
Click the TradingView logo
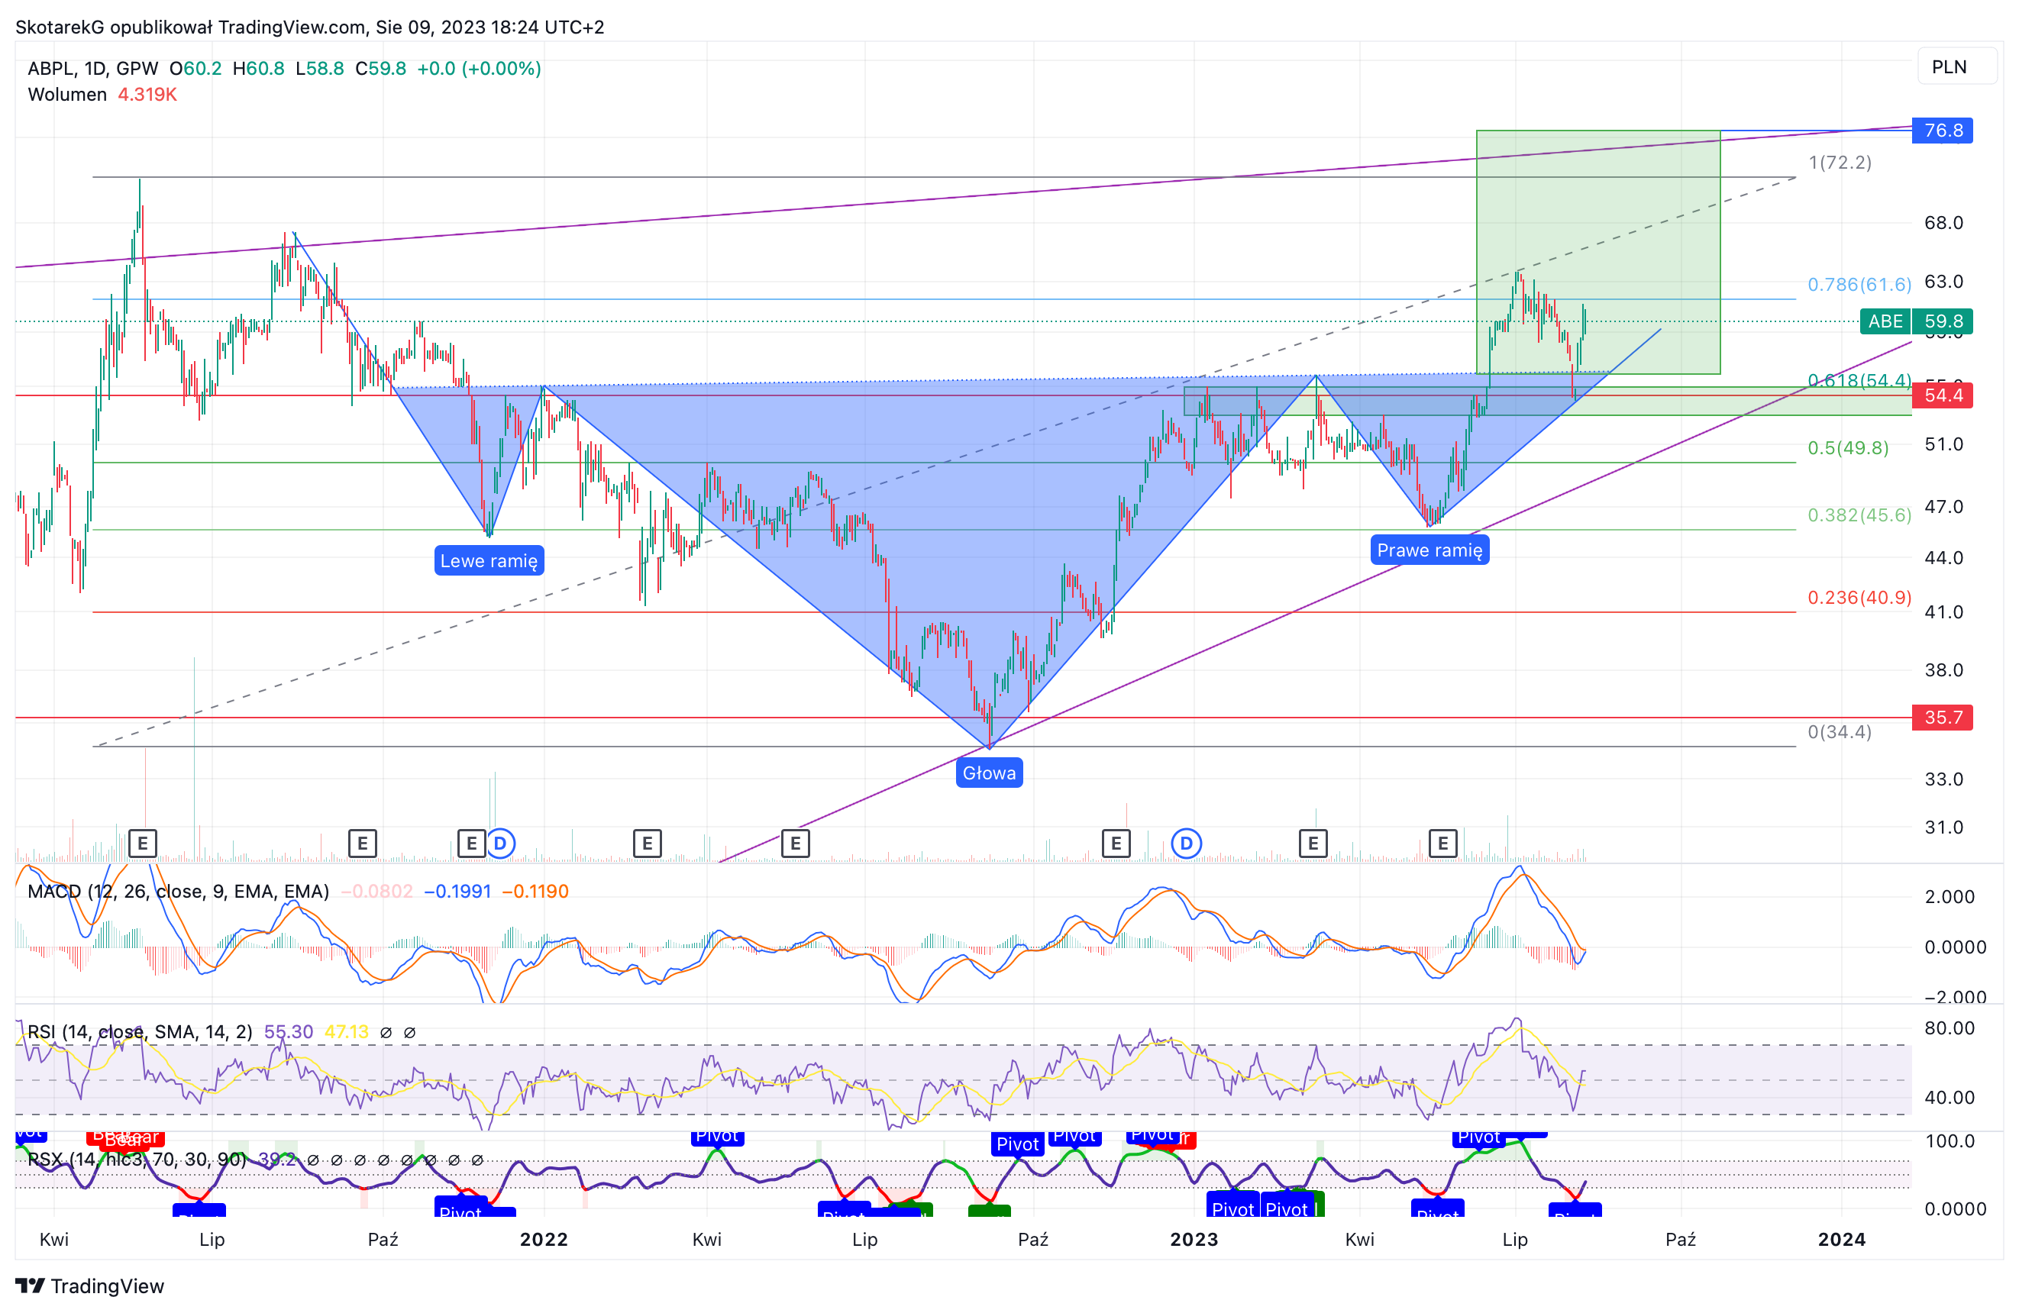pyautogui.click(x=90, y=1286)
